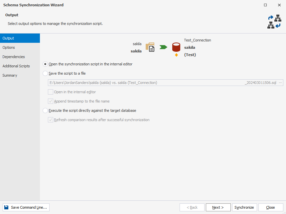Click the green synchronization direction arrow
Viewport: 286px width, 214px height.
coord(163,47)
